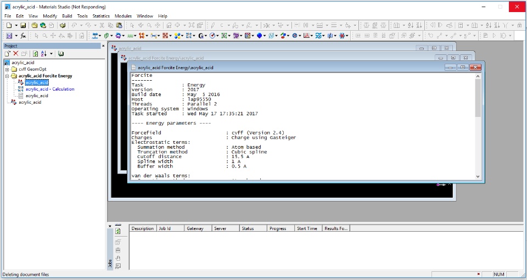Select the magnifier Zoom tool in the top toolbar
Viewport: 527px width, 280px height.
click(x=149, y=25)
